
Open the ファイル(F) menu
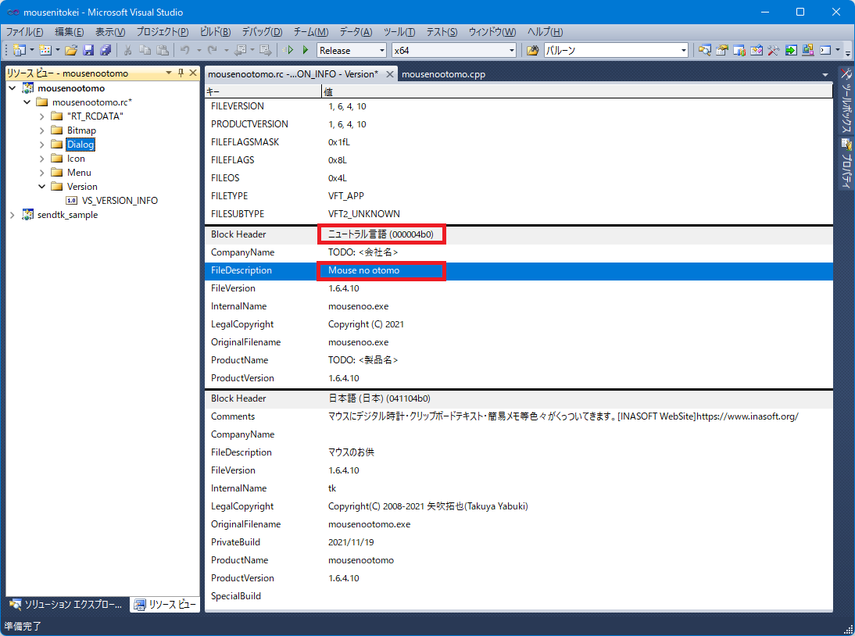[24, 31]
